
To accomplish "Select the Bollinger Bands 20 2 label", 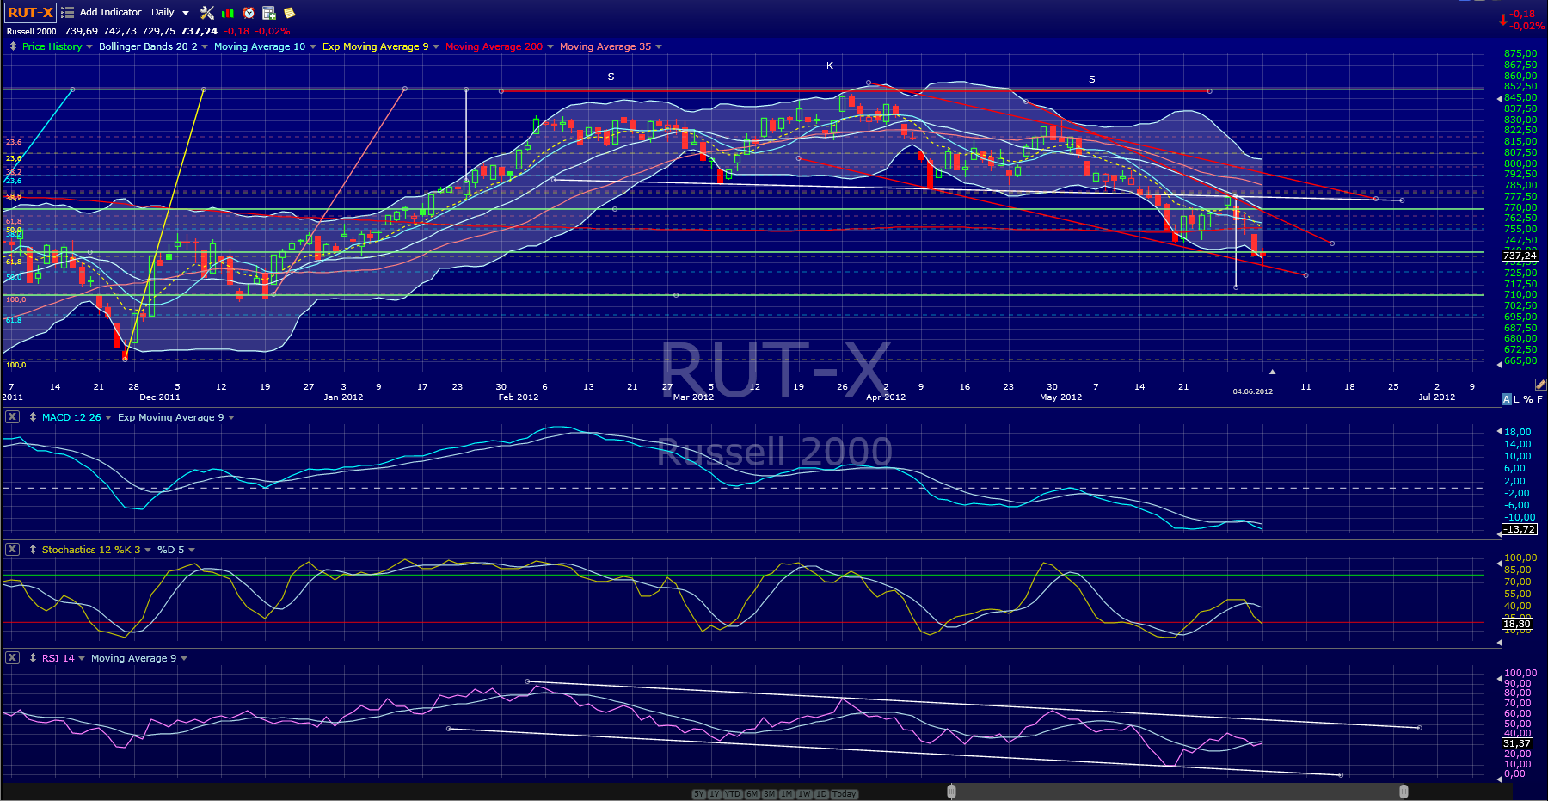I will click(x=148, y=46).
